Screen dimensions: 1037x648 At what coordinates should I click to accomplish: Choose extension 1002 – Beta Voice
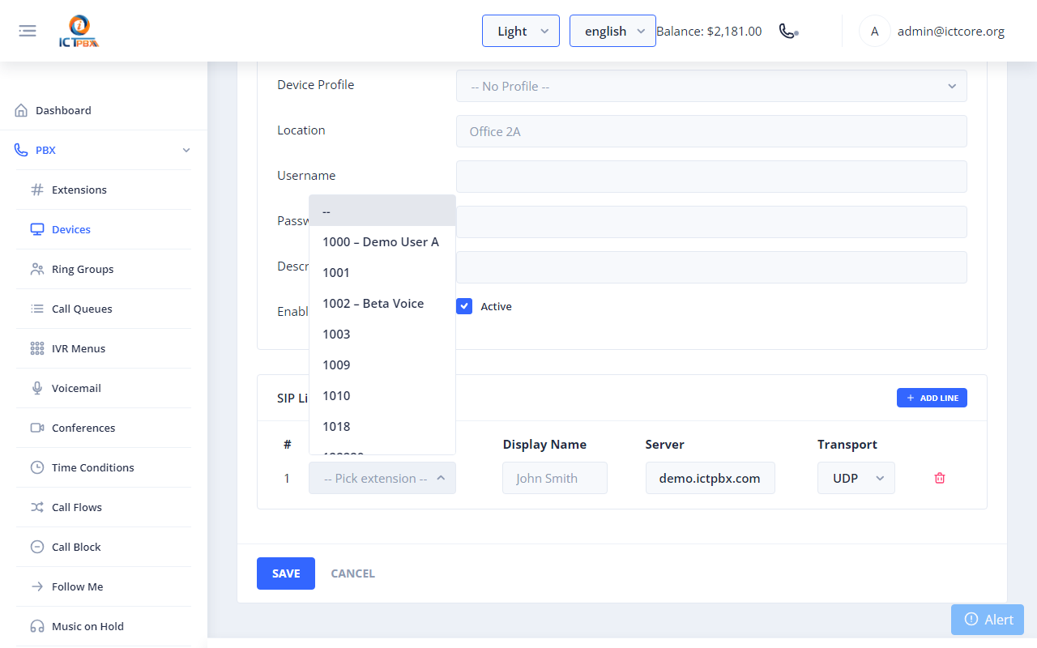pyautogui.click(x=382, y=303)
